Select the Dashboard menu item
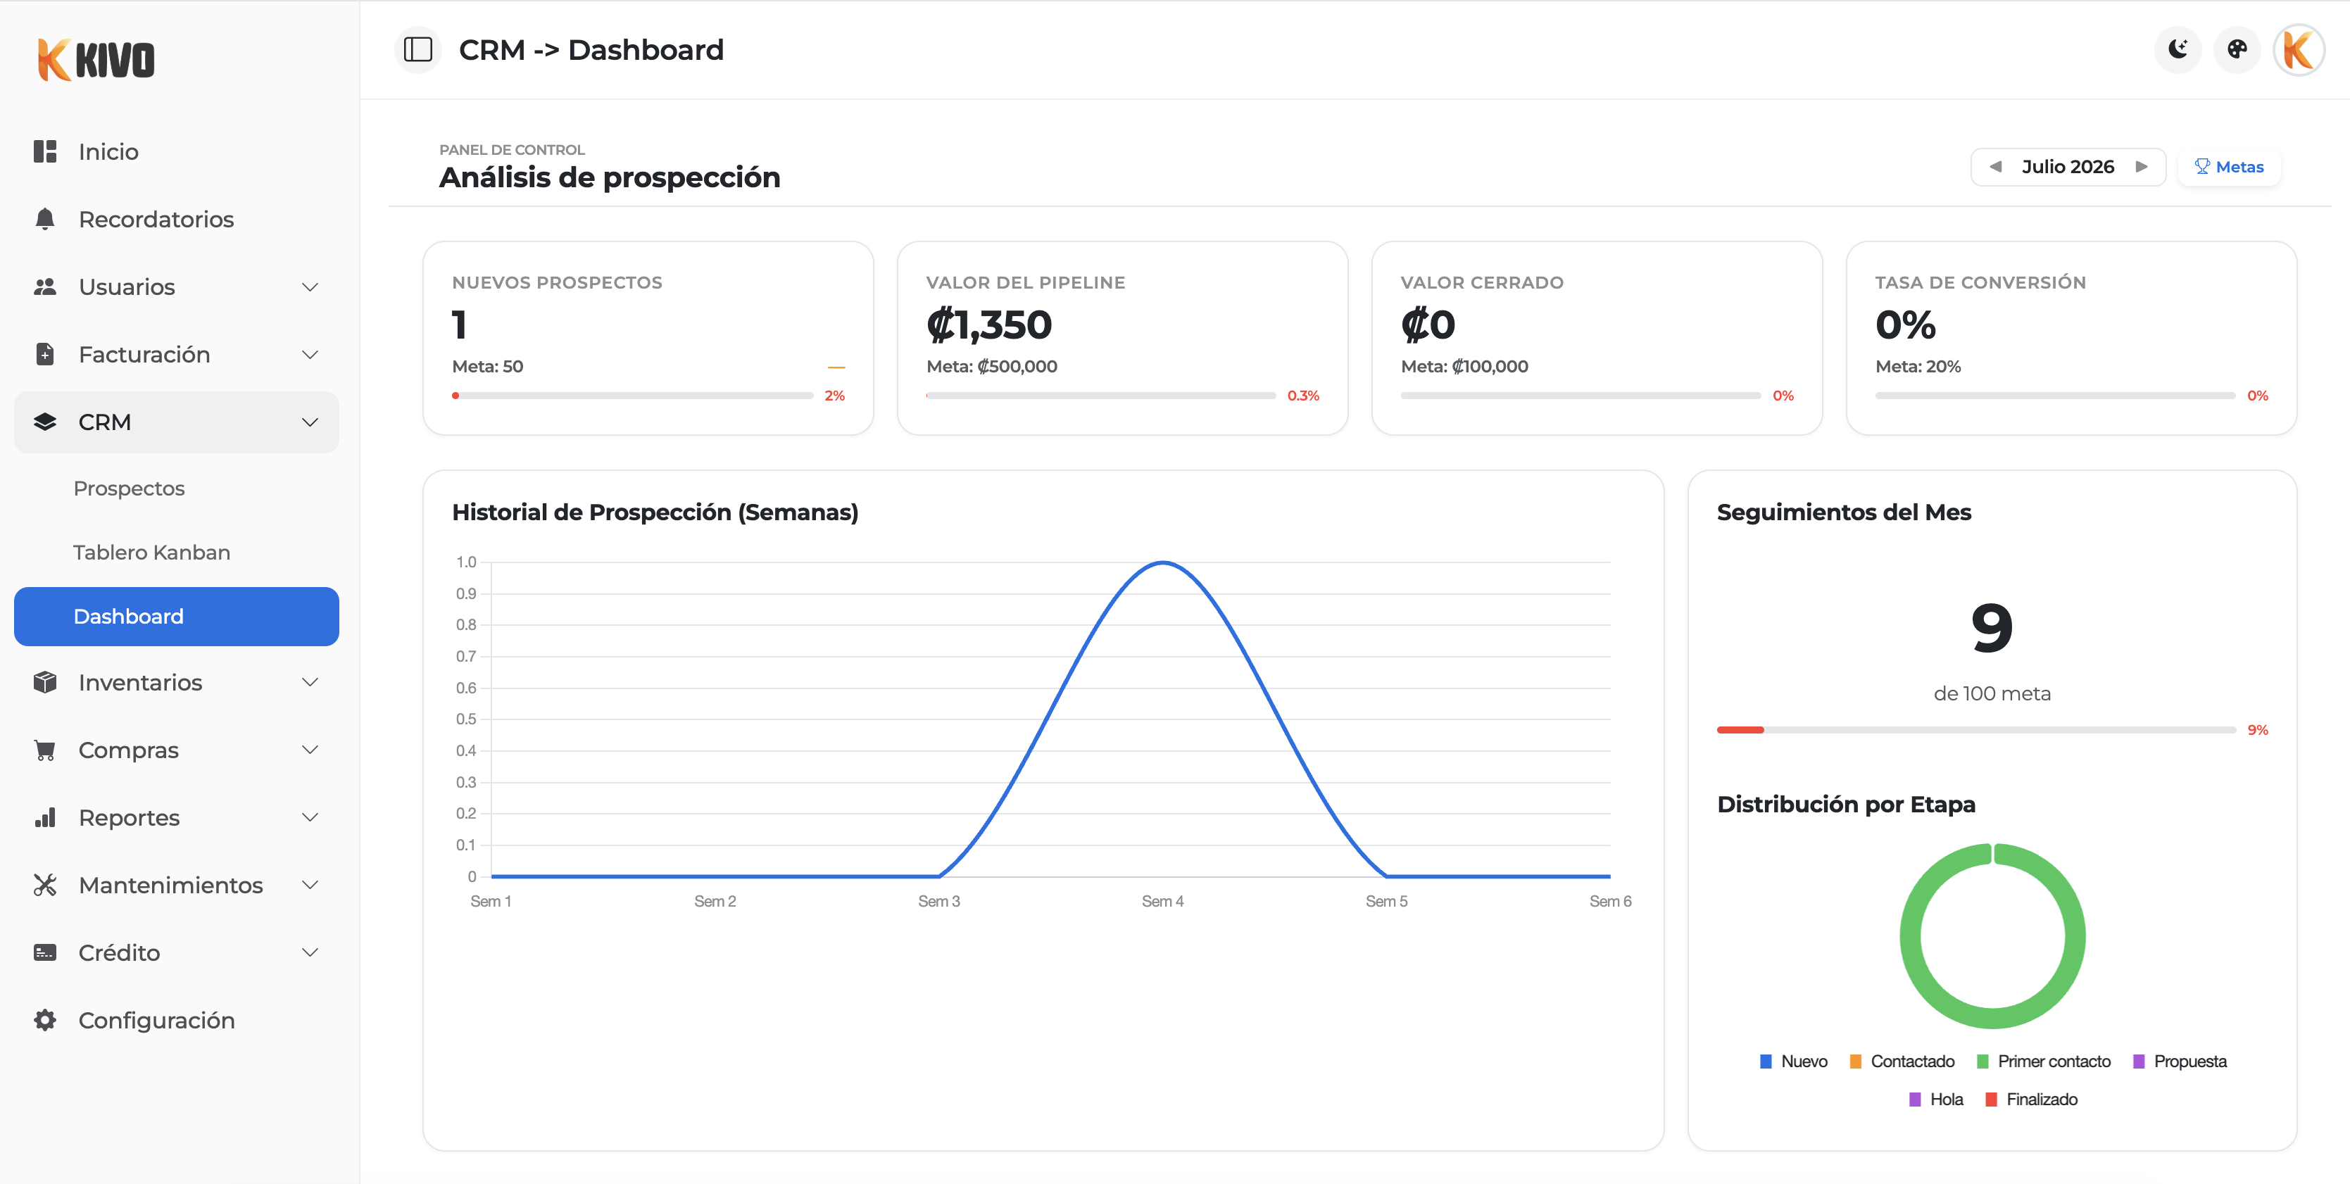The width and height of the screenshot is (2350, 1184). (176, 616)
